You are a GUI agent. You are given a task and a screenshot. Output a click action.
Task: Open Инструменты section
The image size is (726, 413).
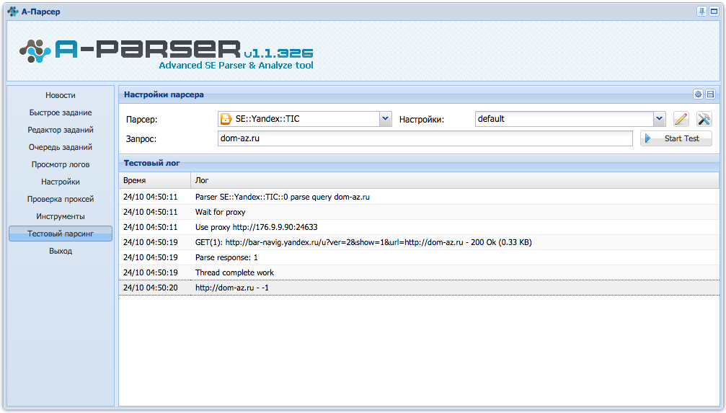click(60, 216)
